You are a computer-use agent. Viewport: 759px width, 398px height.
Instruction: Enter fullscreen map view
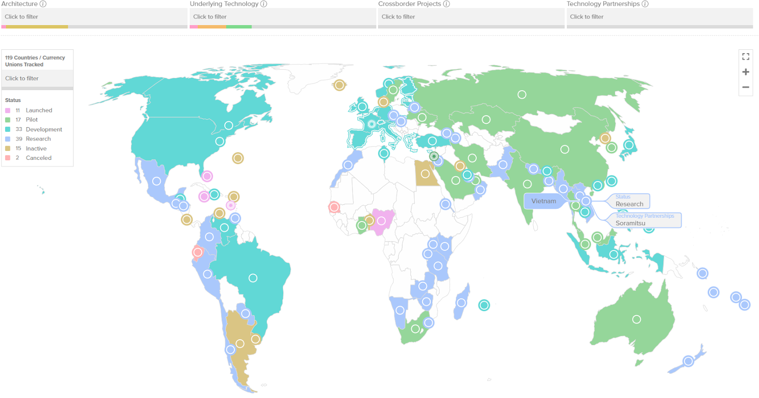pos(746,56)
